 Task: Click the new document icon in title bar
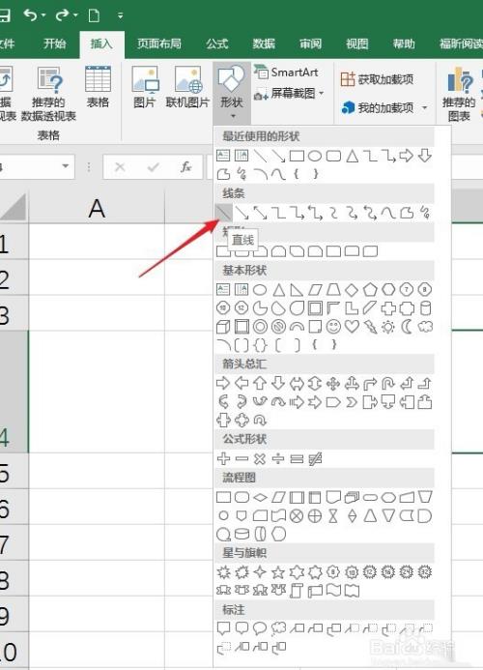point(94,15)
